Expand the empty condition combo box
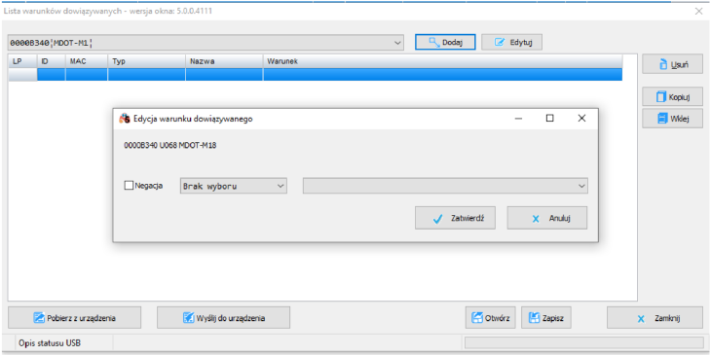The width and height of the screenshot is (711, 356). [x=445, y=186]
